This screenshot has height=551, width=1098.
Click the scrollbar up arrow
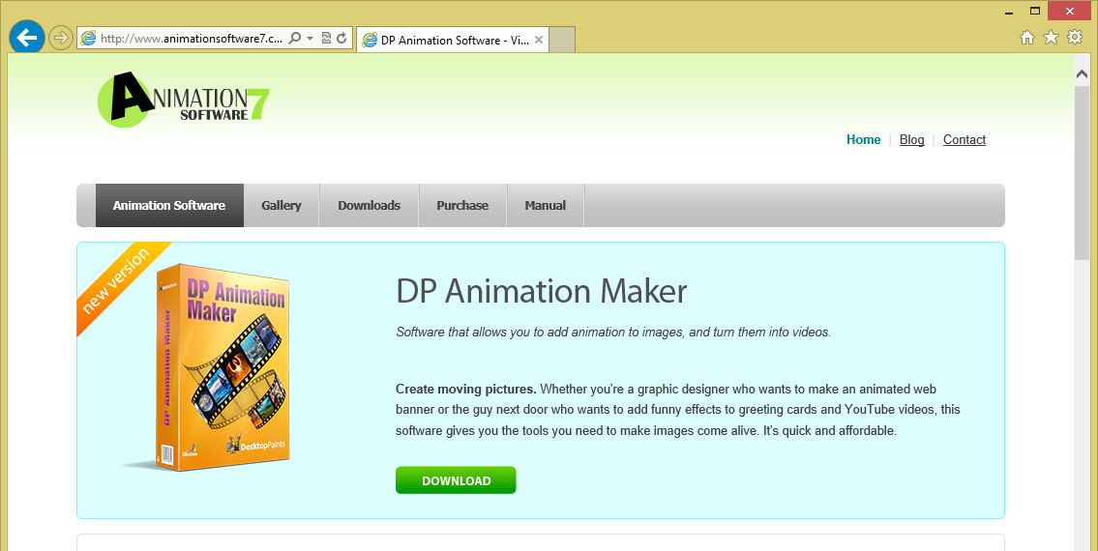pyautogui.click(x=1082, y=73)
